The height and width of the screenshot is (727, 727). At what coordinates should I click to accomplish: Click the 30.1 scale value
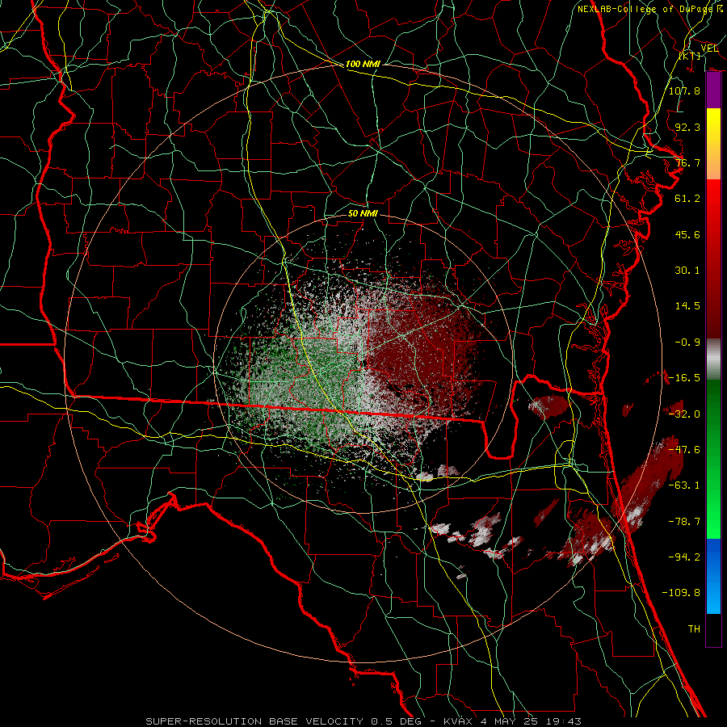pyautogui.click(x=687, y=271)
